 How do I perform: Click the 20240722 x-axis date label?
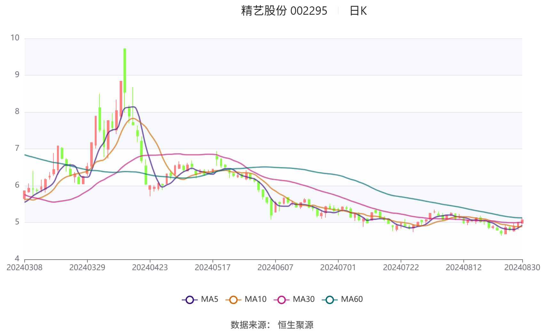pyautogui.click(x=401, y=268)
